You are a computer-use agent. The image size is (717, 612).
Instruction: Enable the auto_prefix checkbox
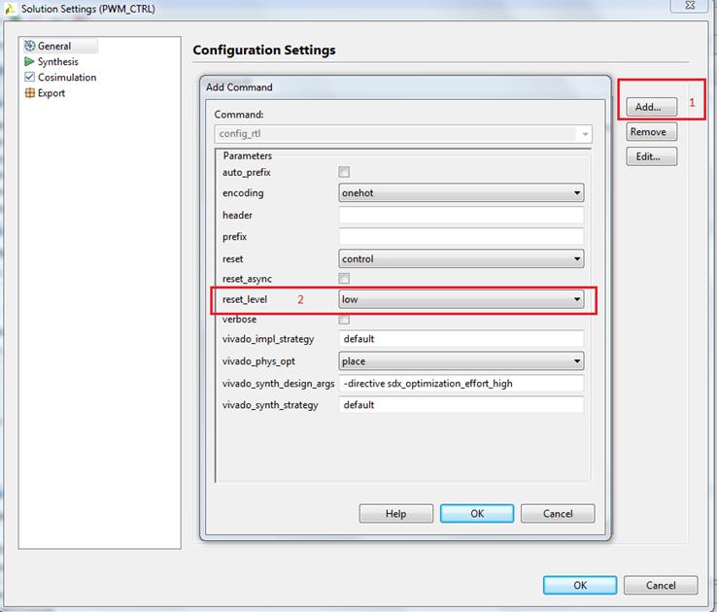click(344, 172)
